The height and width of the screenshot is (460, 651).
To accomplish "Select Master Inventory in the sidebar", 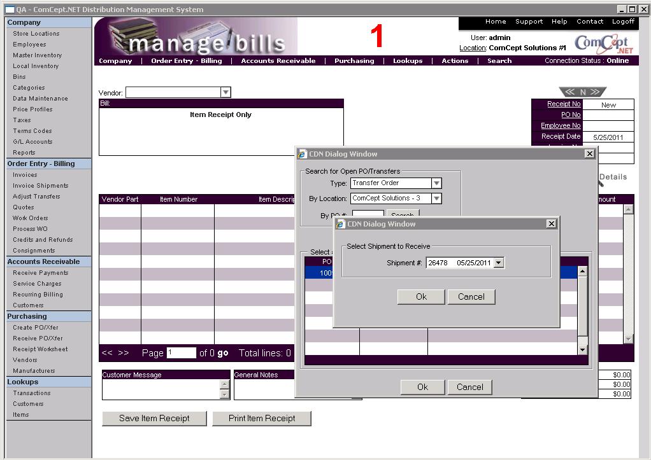I will [38, 55].
